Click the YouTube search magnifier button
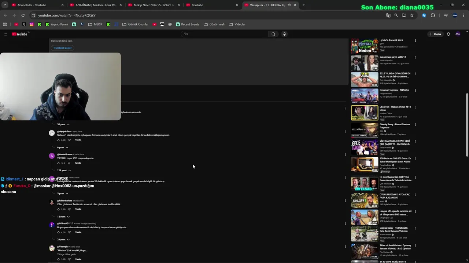The height and width of the screenshot is (263, 469). pyautogui.click(x=273, y=34)
